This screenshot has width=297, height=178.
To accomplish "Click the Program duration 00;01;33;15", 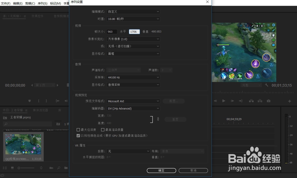I will coord(282,85).
